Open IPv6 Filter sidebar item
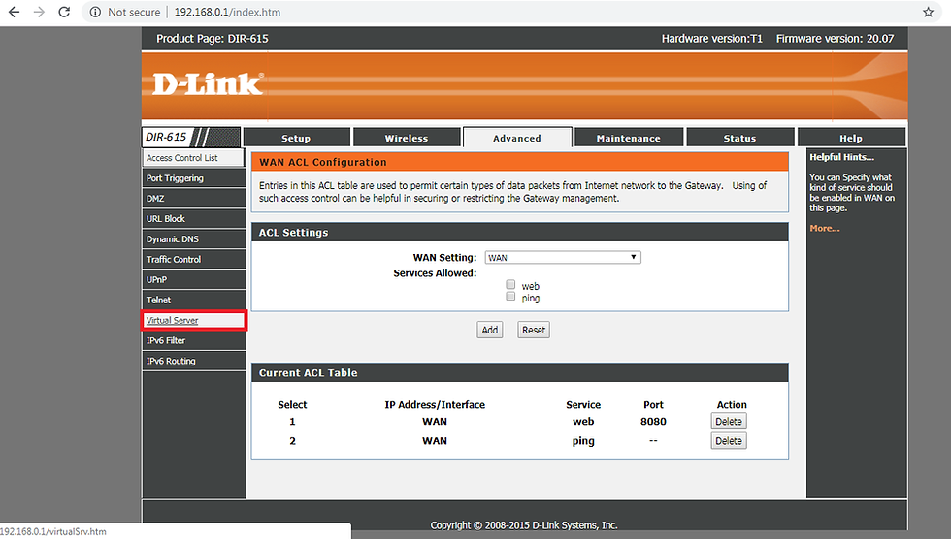Screen dimensions: 951x539 click(193, 340)
